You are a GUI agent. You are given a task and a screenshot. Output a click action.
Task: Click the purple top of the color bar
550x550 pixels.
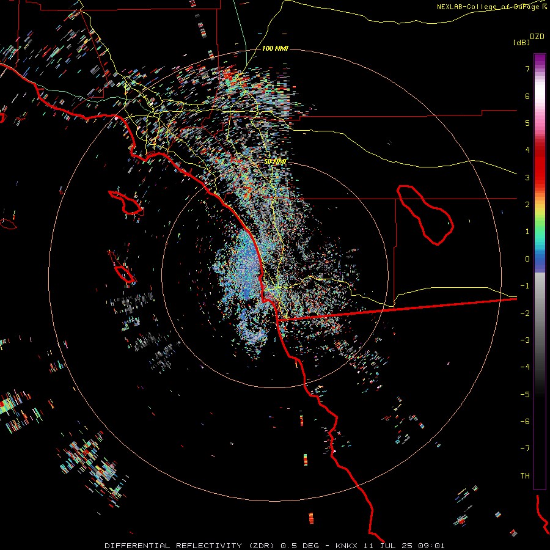click(x=540, y=60)
